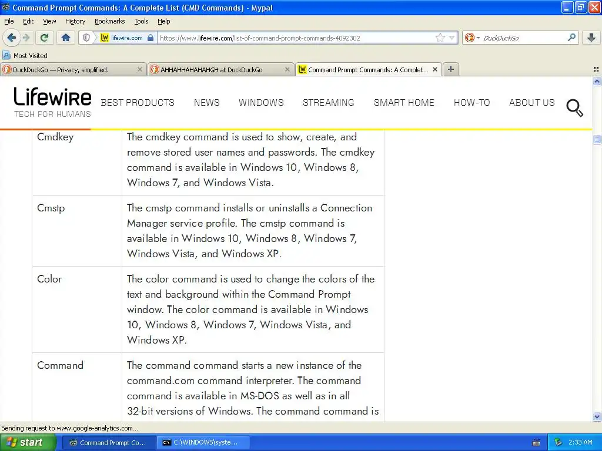
Task: Select the Cmdkey table cell
Action: 77,162
